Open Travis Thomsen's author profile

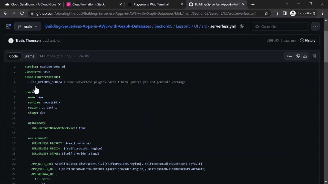[28, 40]
